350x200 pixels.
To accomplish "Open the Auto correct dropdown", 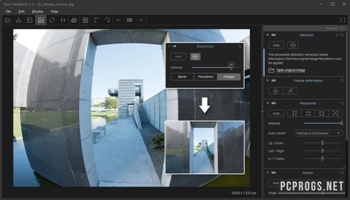I will 318,133.
